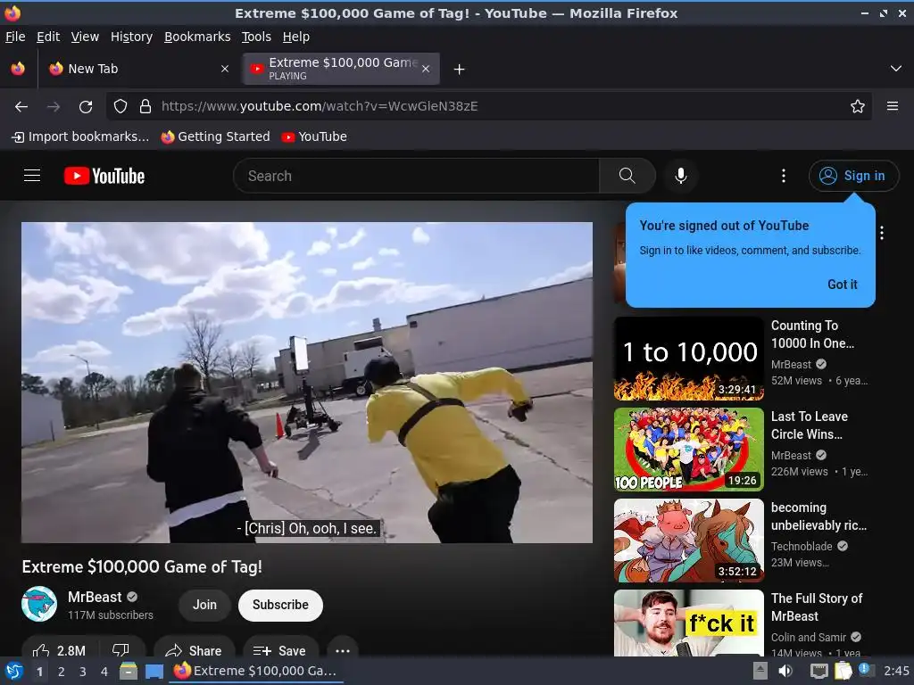914x685 pixels.
Task: Open the Tools menu
Action: (256, 37)
